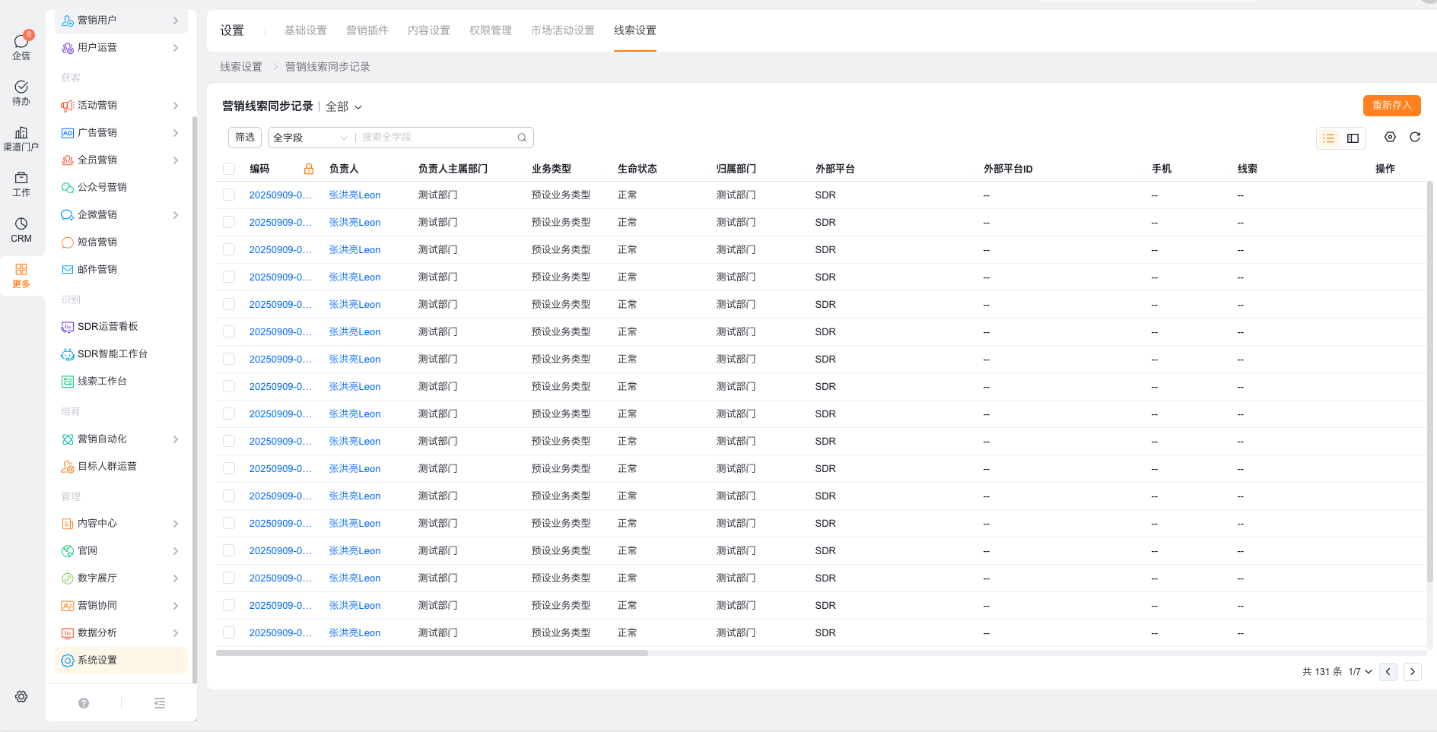Open column settings gear icon above table
Screen dimensions: 1437x732
(x=1390, y=138)
